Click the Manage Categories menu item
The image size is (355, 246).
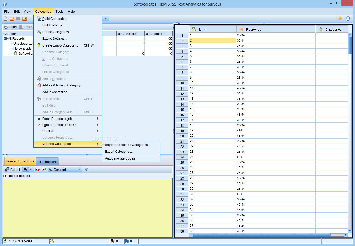(x=68, y=144)
